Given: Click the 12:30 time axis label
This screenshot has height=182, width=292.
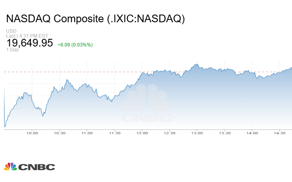Looking at the screenshot, I should tap(170, 133).
